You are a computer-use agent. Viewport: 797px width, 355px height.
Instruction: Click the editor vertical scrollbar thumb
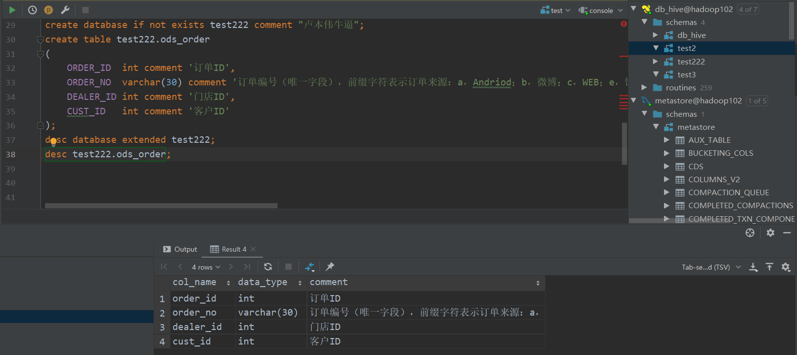coord(624,144)
